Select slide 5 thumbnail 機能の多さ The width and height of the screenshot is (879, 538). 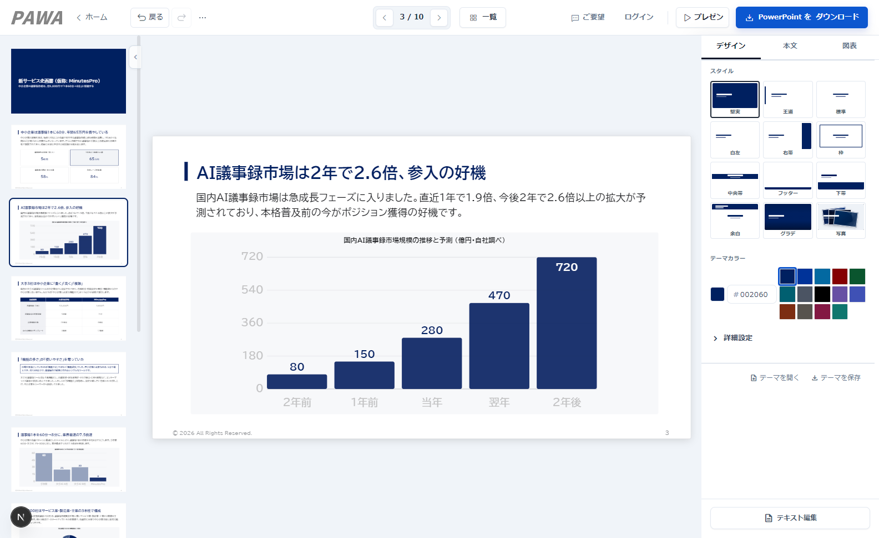tap(69, 383)
